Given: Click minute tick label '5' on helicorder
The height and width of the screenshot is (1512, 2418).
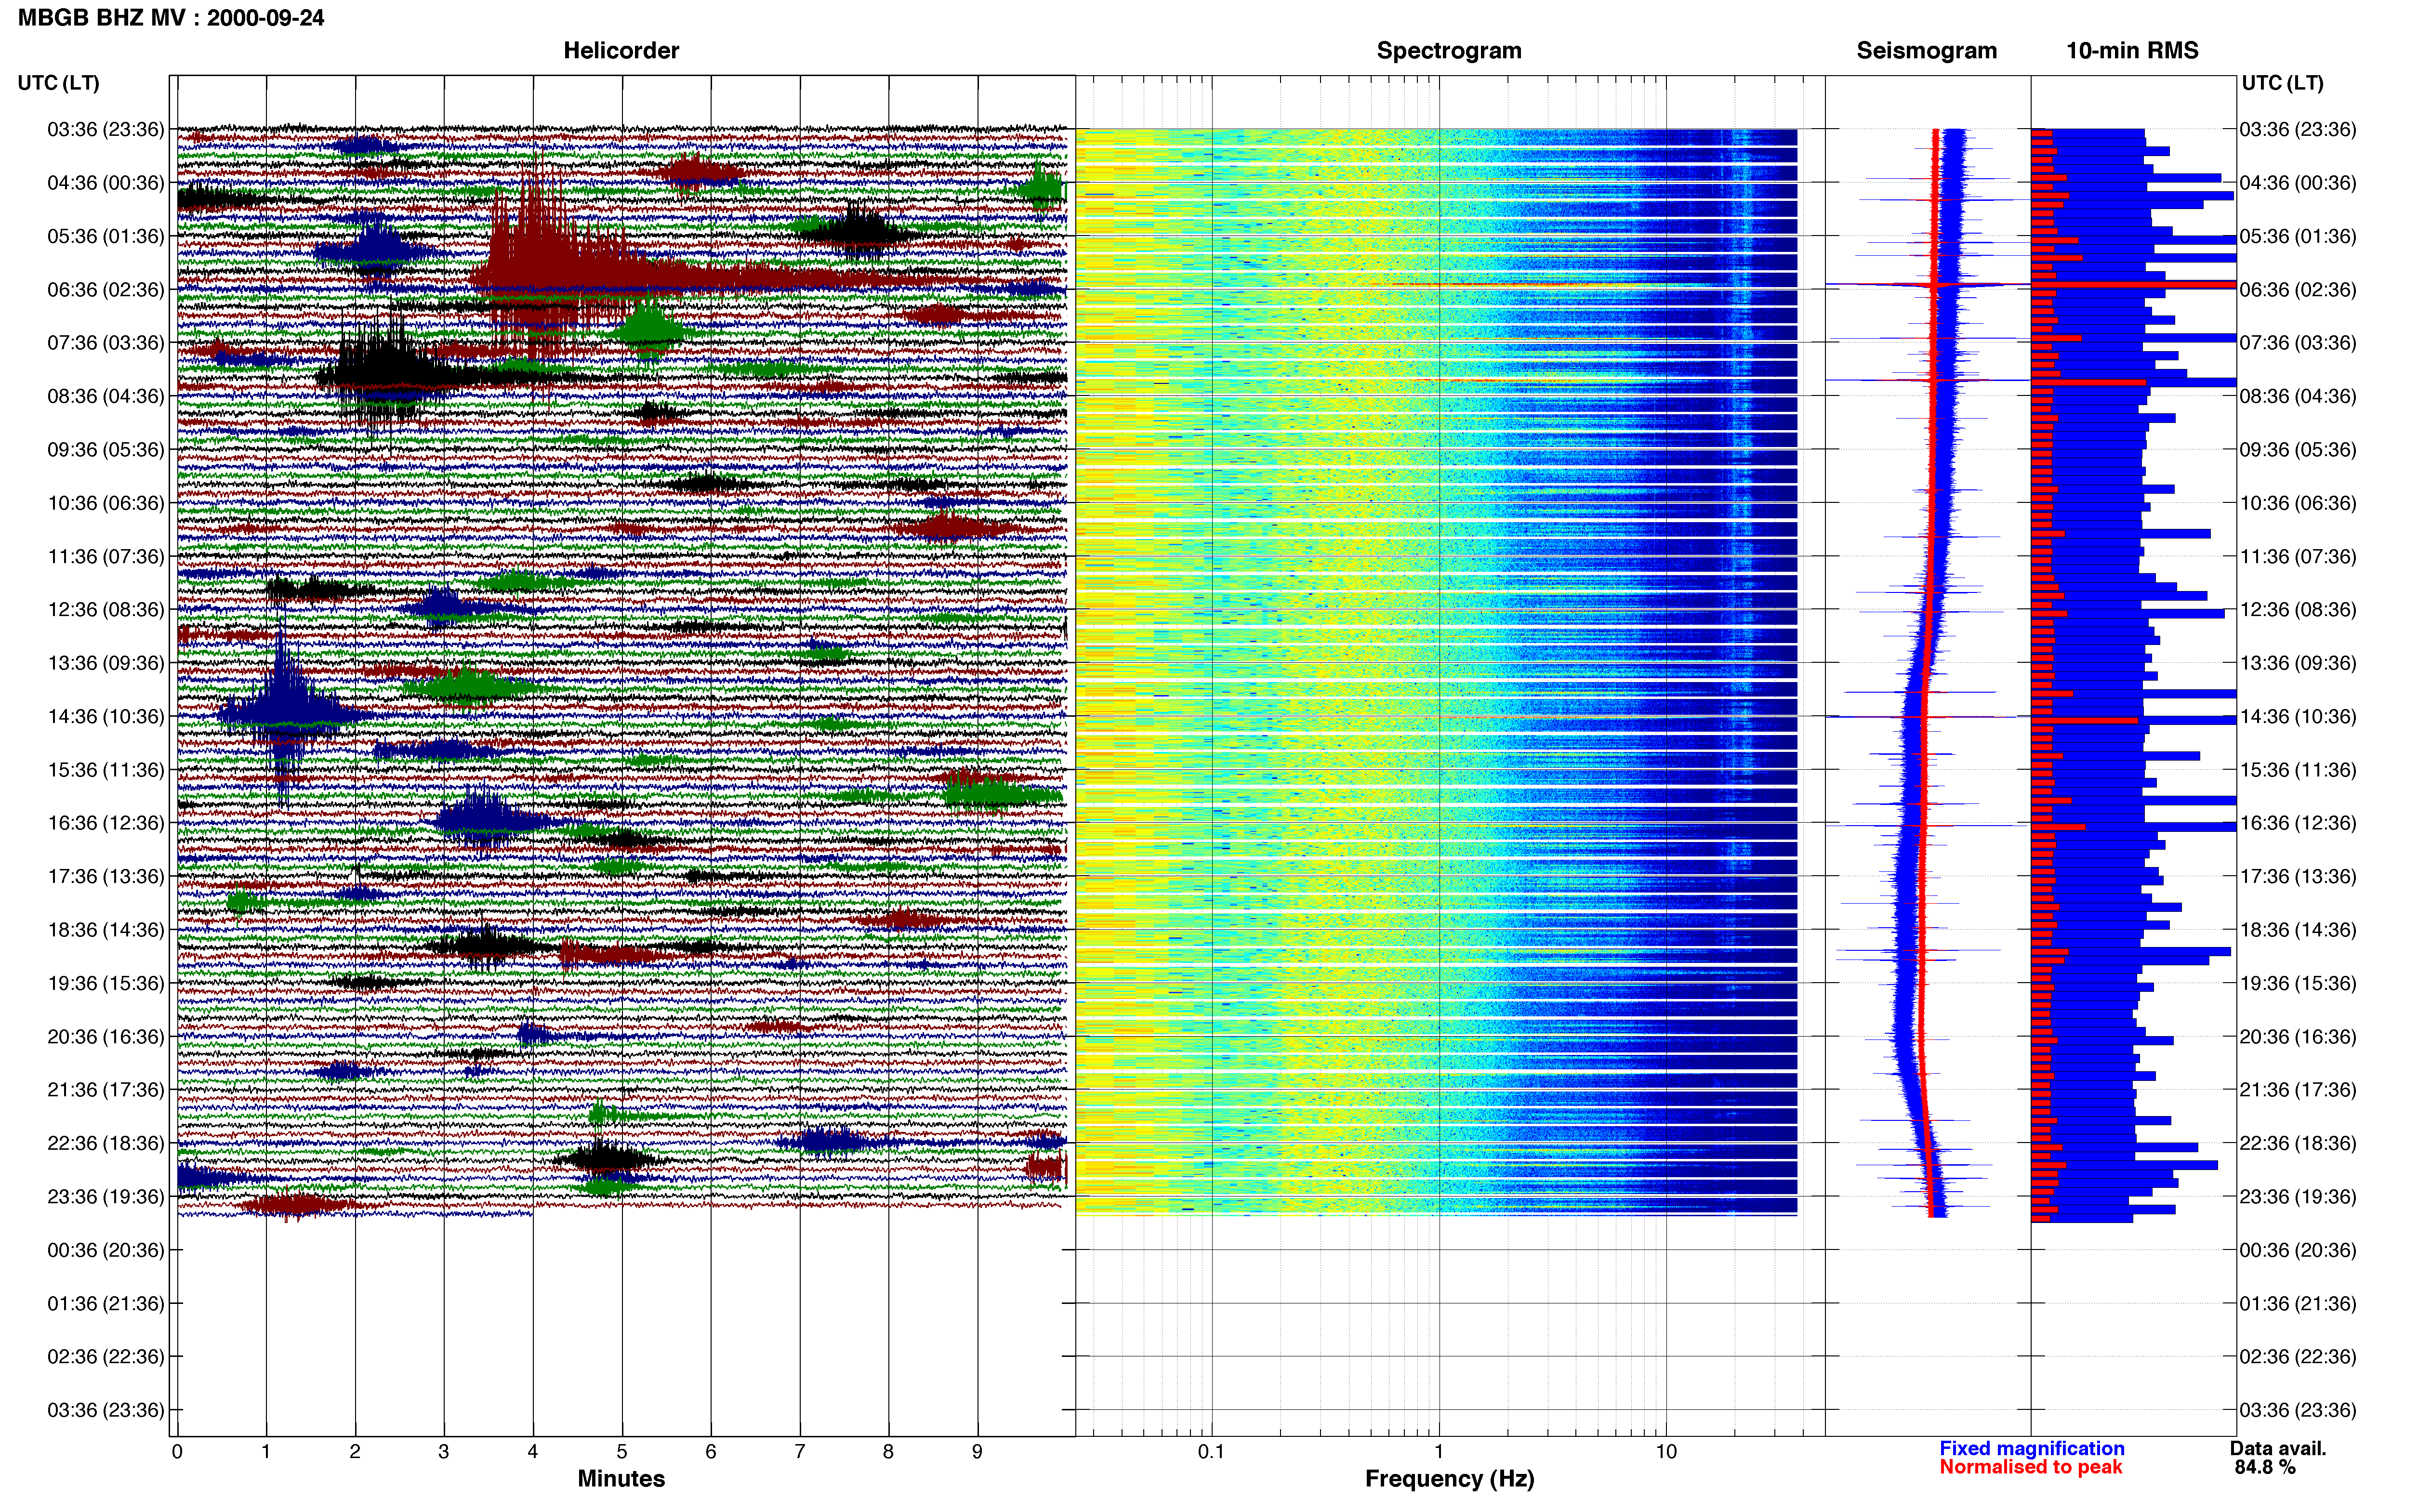Looking at the screenshot, I should click(622, 1452).
